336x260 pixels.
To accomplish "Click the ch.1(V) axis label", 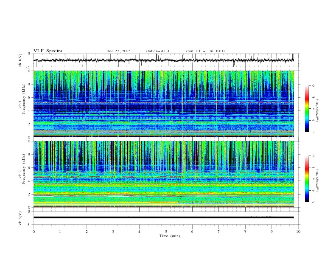I will (20, 60).
